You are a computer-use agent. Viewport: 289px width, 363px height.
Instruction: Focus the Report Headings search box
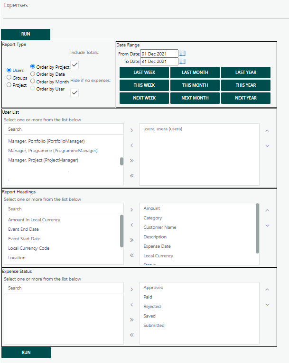pos(64,209)
